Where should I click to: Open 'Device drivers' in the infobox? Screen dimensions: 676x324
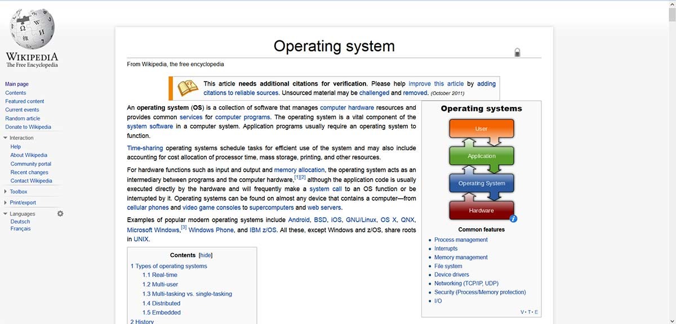tap(452, 275)
